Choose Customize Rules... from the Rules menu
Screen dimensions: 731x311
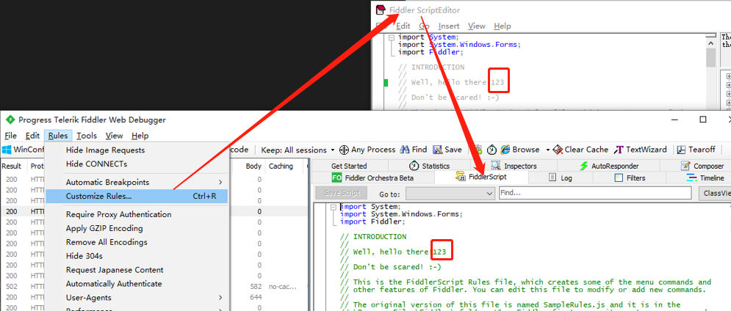[x=137, y=196]
